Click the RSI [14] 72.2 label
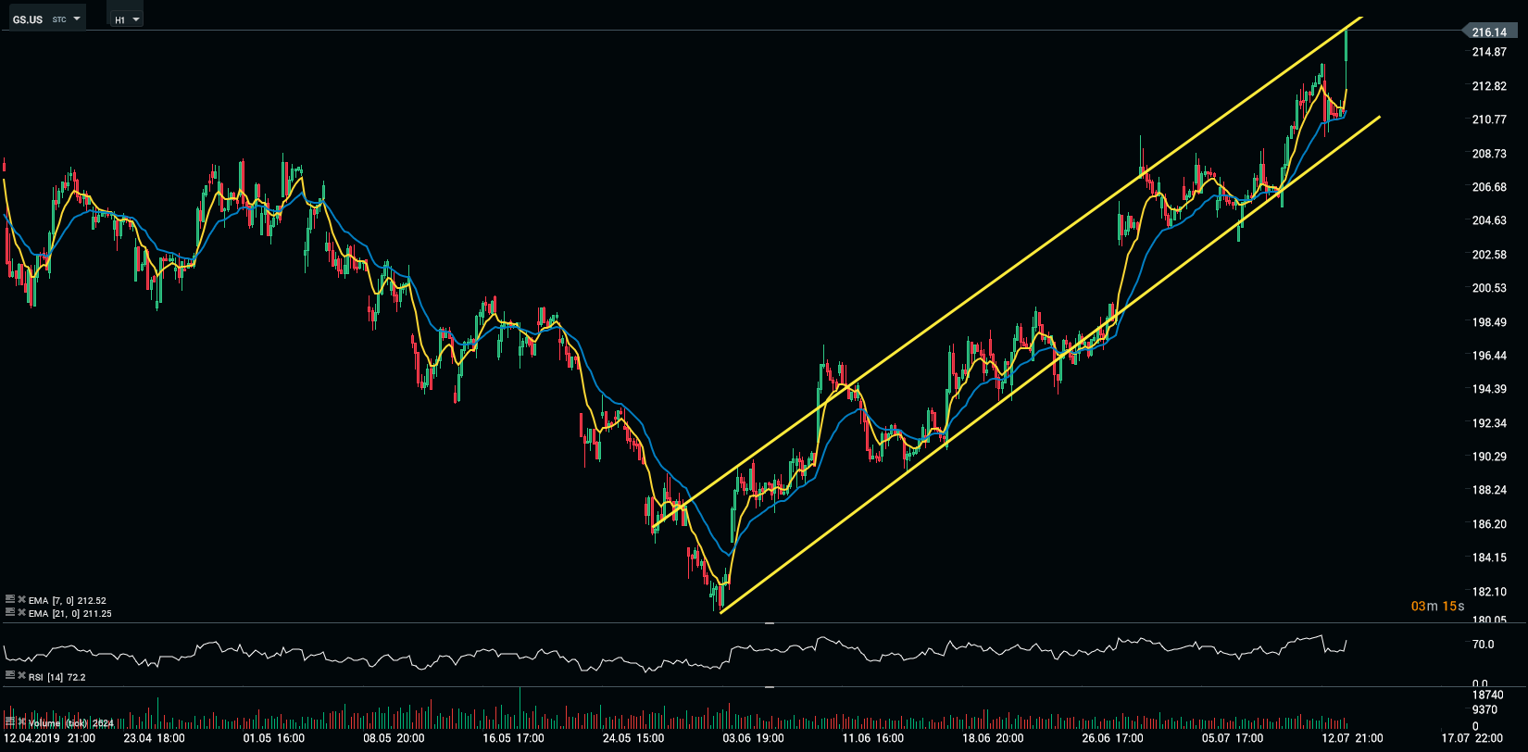 point(56,677)
